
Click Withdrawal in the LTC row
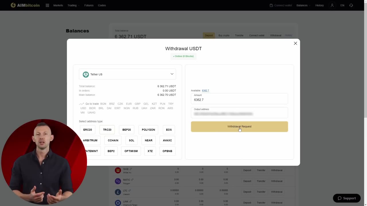tap(277, 192)
